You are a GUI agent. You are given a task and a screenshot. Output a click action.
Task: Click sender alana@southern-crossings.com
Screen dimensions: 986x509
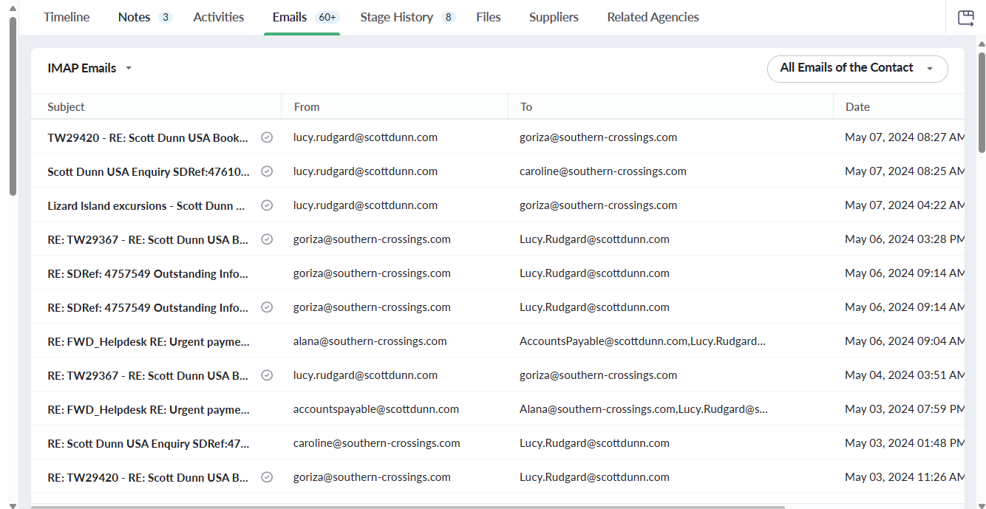coord(370,341)
